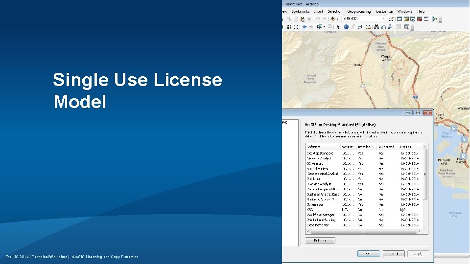The height and width of the screenshot is (264, 470).
Task: Click the Refresh button below license list
Action: pyautogui.click(x=320, y=241)
